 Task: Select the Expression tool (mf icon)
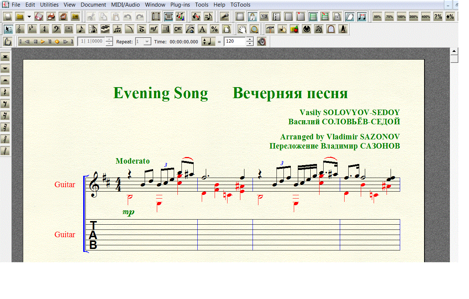[x=154, y=29]
